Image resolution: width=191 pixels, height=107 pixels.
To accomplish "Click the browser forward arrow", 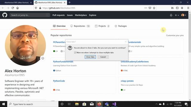I will (x=8, y=8).
